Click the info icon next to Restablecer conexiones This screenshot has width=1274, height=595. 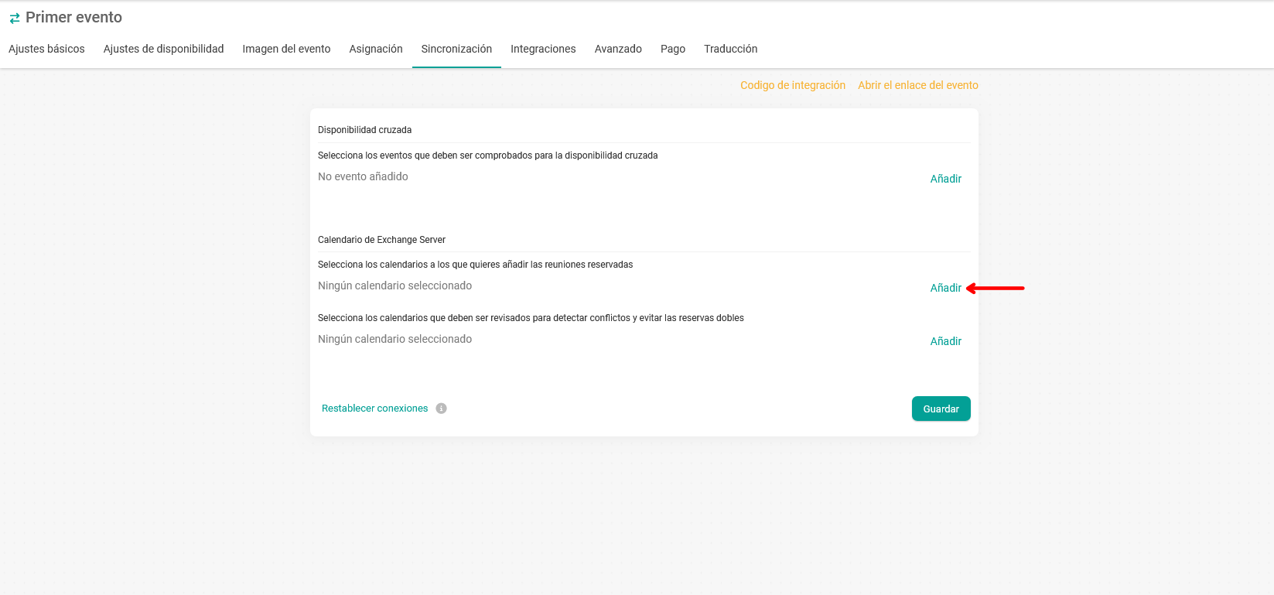click(441, 409)
